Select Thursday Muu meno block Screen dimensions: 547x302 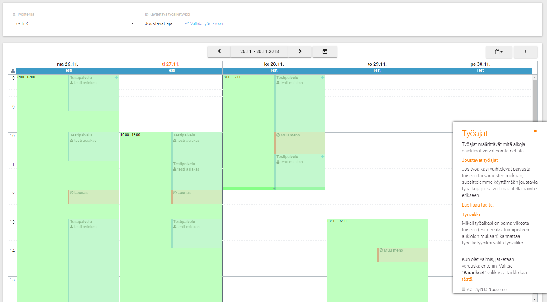(403, 255)
